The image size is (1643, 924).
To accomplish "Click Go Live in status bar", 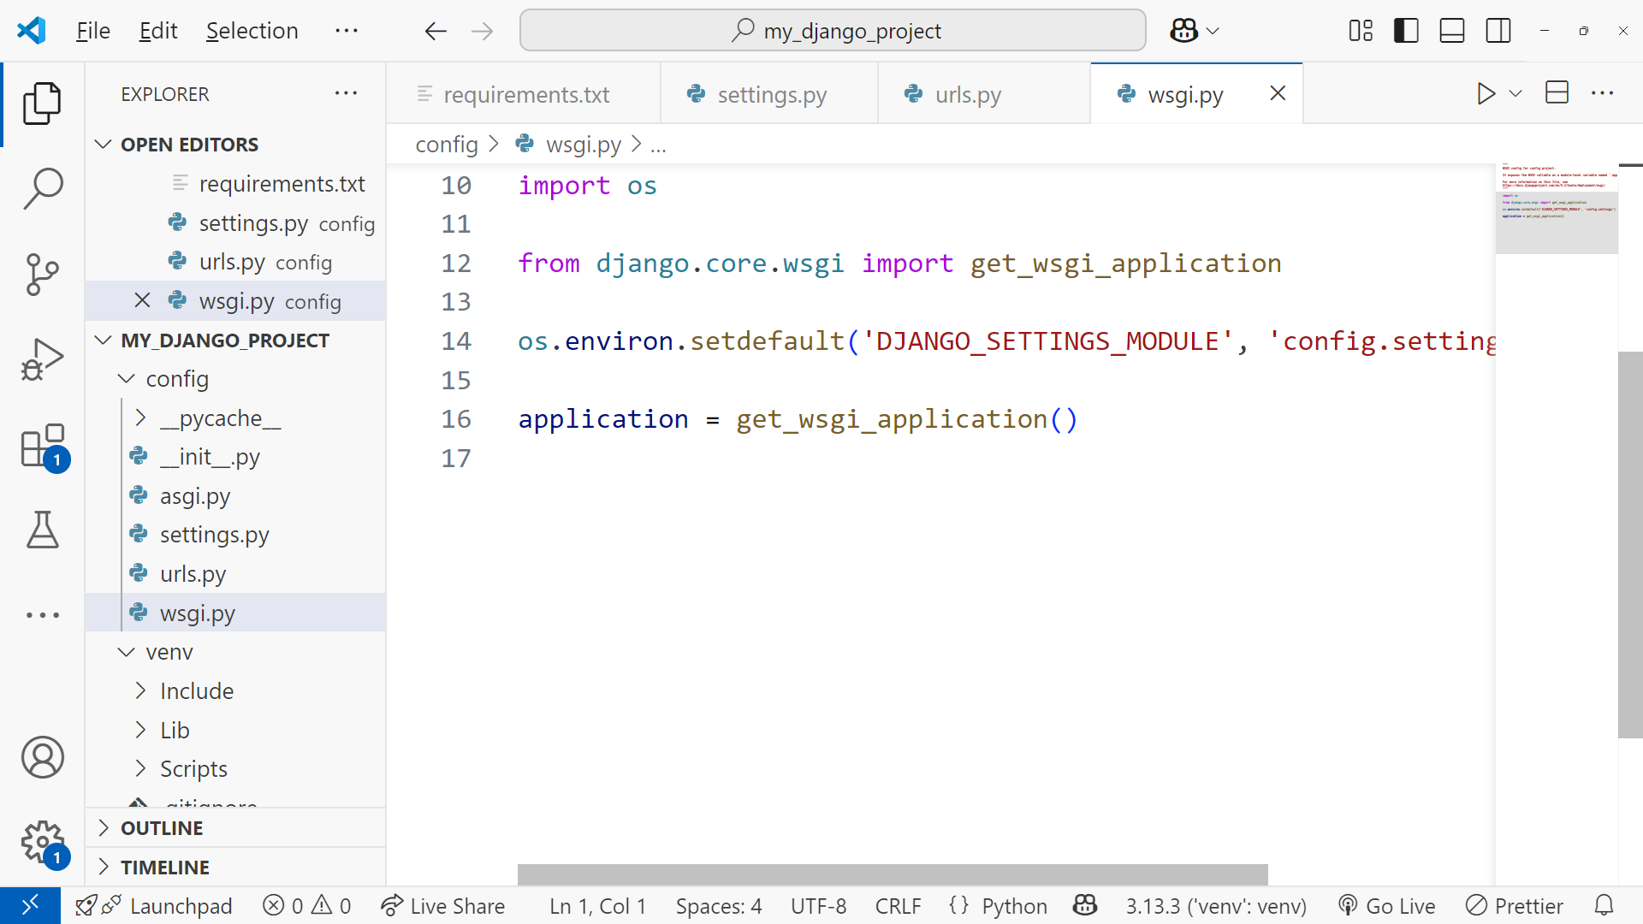I will point(1387,906).
